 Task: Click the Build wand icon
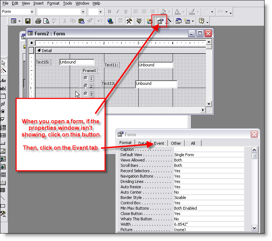(x=168, y=21)
